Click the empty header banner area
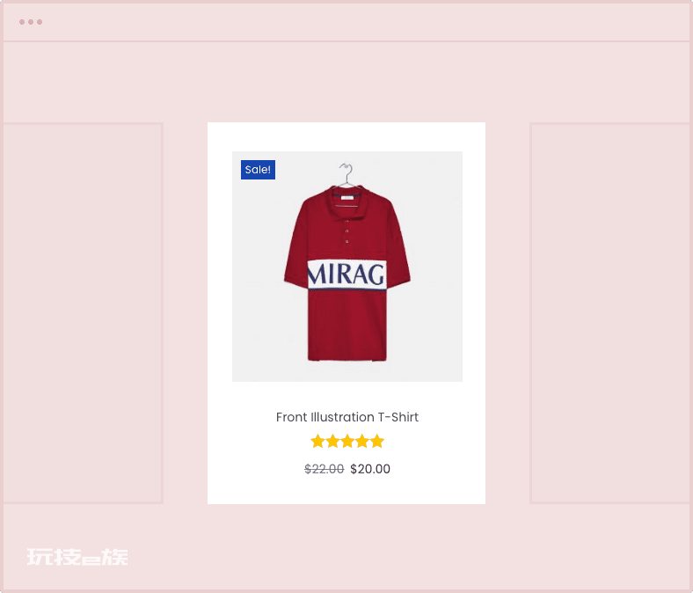 (x=346, y=82)
